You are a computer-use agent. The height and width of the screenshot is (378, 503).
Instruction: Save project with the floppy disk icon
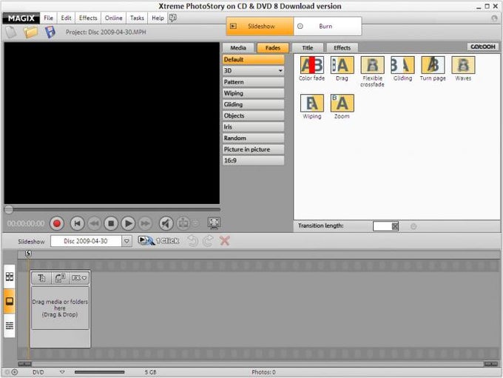point(50,32)
